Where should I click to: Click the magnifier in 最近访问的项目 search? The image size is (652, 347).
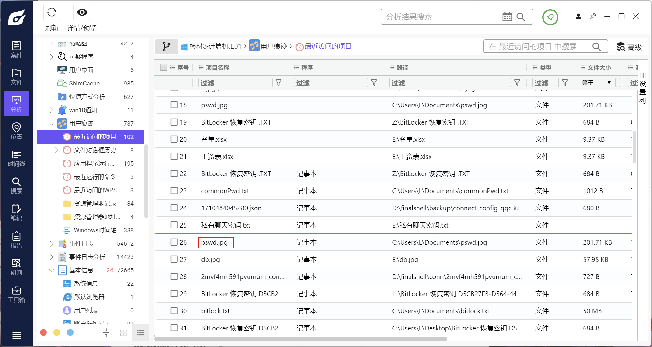pyautogui.click(x=597, y=47)
